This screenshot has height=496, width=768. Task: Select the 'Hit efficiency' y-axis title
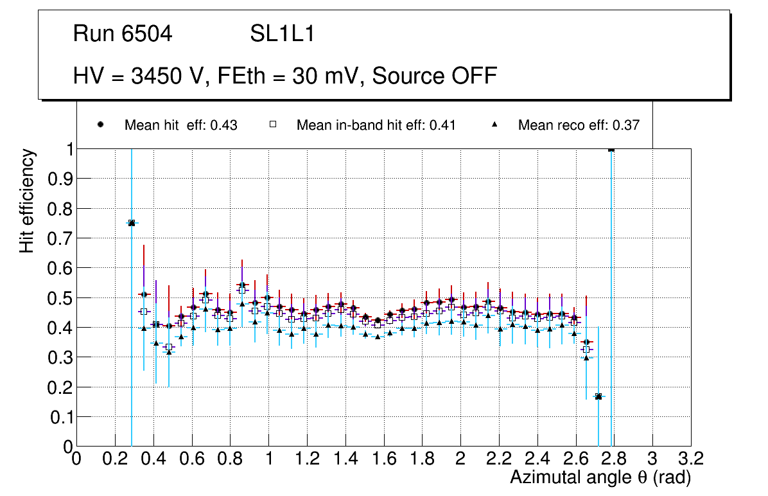pyautogui.click(x=27, y=200)
